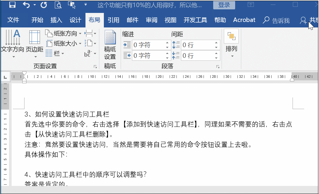The height and width of the screenshot is (194, 319).
Task: Open the 页边距 margins button
Action: [x=35, y=44]
